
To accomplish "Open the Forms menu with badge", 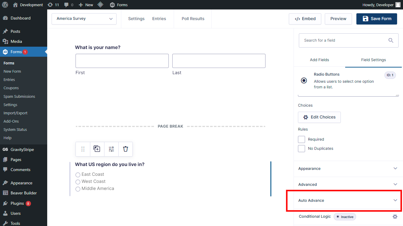I will tap(24, 52).
